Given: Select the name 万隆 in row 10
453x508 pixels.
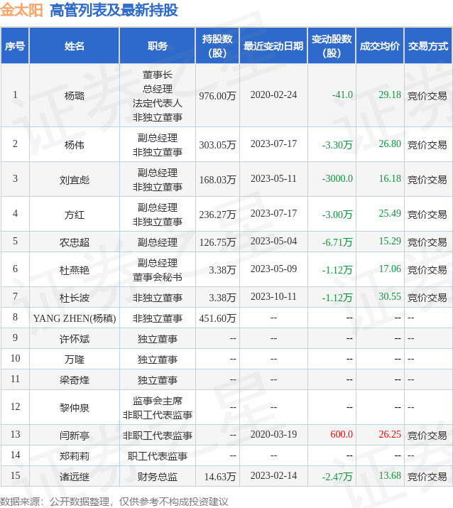Looking at the screenshot, I should [74, 360].
